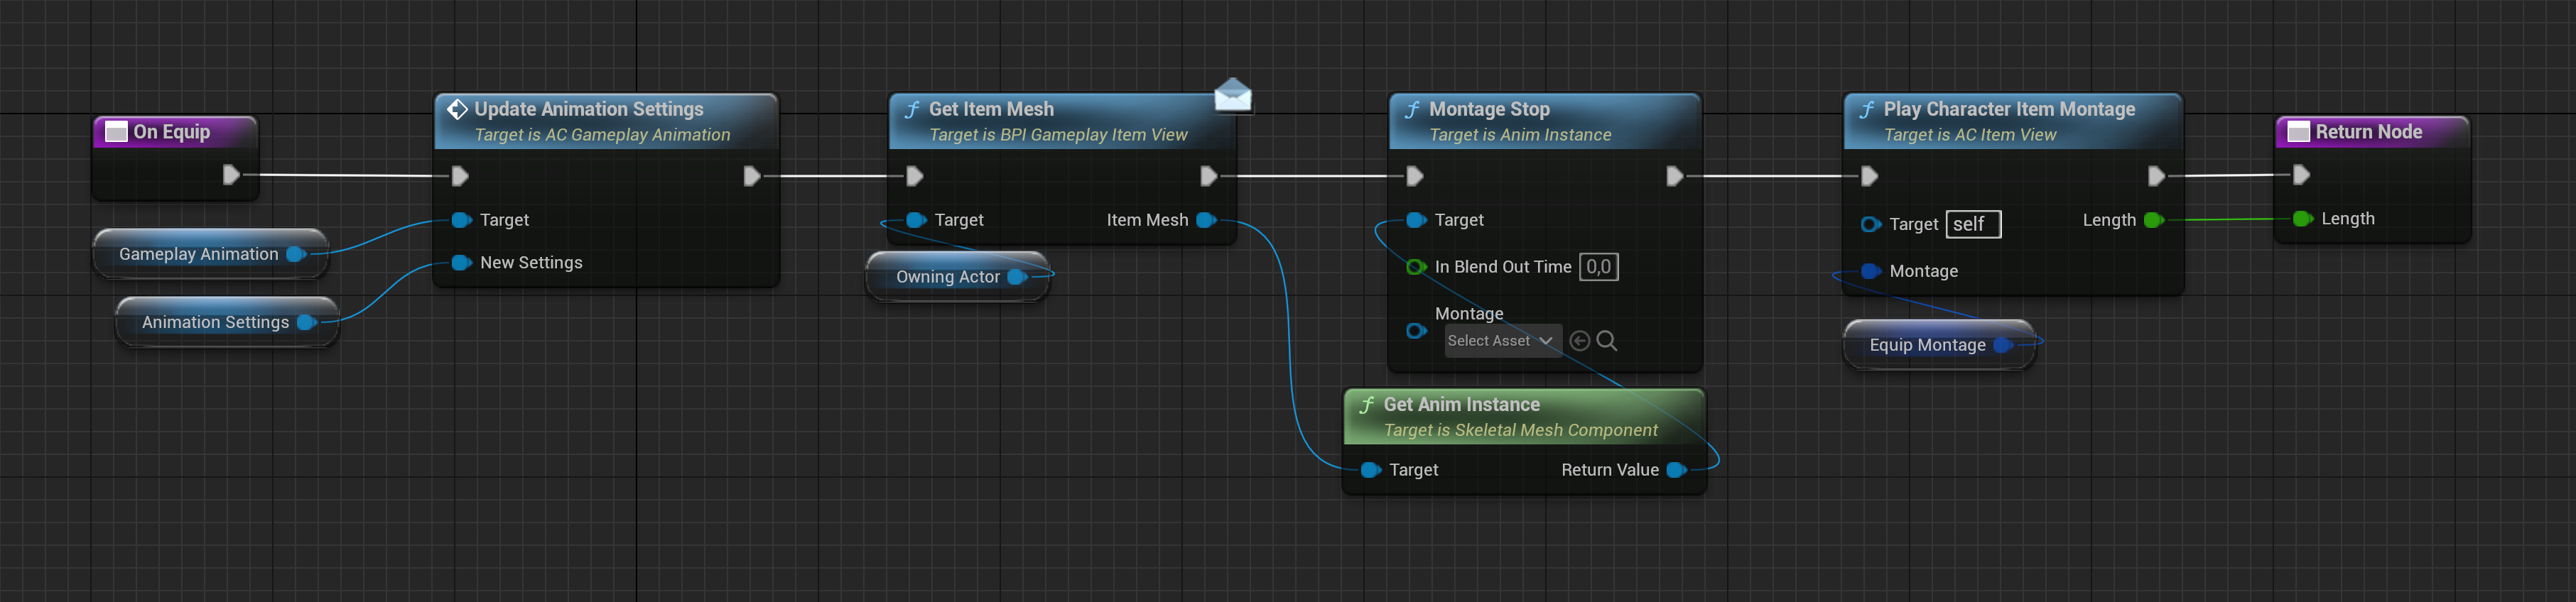Click Get Item Mesh exec input pin
The width and height of the screenshot is (2576, 602).
914,176
